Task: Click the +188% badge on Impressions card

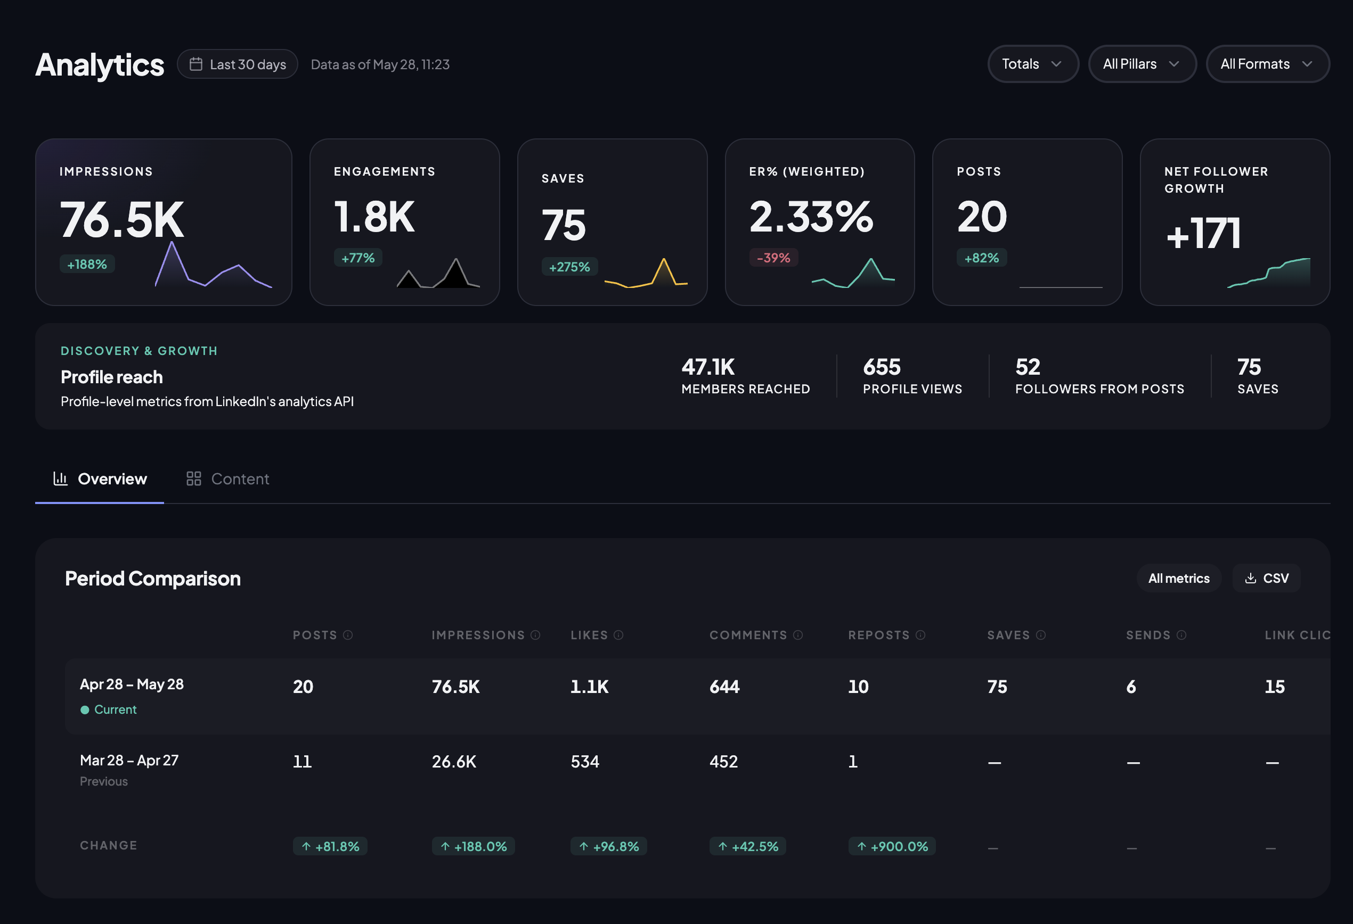Action: (x=87, y=264)
